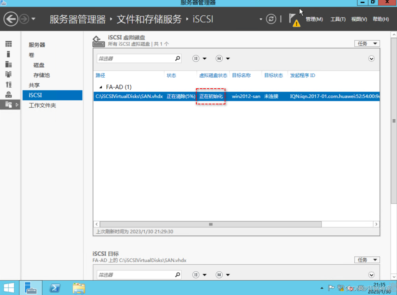This screenshot has width=397, height=295.
Task: Click the save/disk icon near the filter box
Action: 219,58
